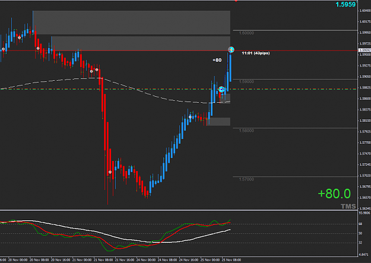Click 1.57245 on the price scale
Screen dimensions: 371x263
[x=365, y=164]
